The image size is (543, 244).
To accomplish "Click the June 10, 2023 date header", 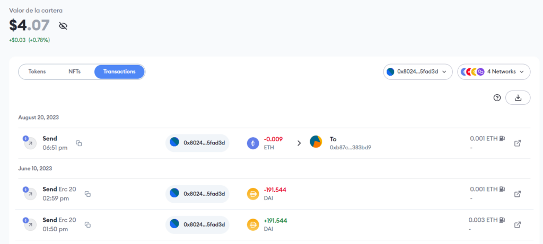I will [35, 168].
